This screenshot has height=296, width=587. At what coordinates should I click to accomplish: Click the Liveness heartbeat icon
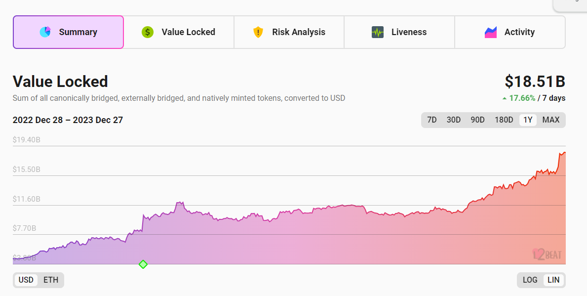click(377, 32)
